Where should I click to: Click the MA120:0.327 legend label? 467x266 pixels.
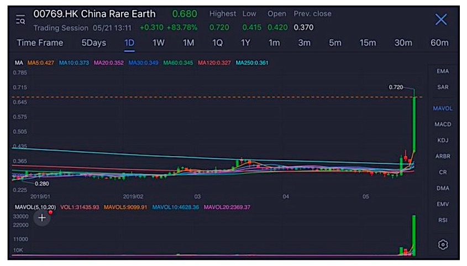[214, 63]
